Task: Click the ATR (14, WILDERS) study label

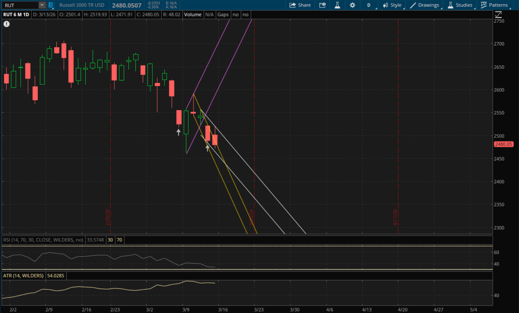Action: click(23, 276)
